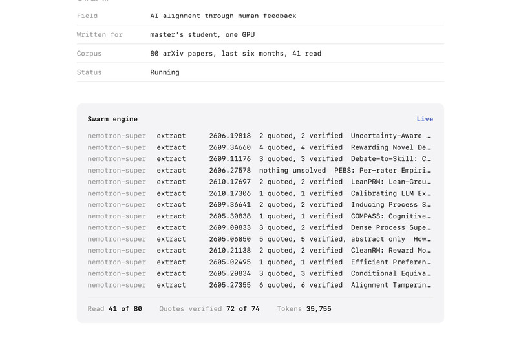Click the 'COMPASS: Cognitive…' title

[x=390, y=216]
